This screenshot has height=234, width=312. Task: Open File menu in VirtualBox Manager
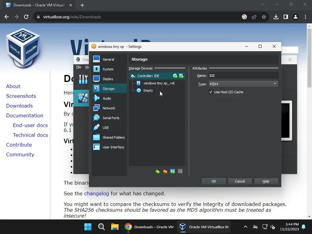pyautogui.click(x=79, y=67)
